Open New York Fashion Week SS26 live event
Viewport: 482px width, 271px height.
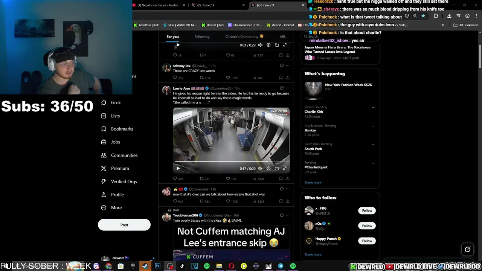[x=340, y=90]
